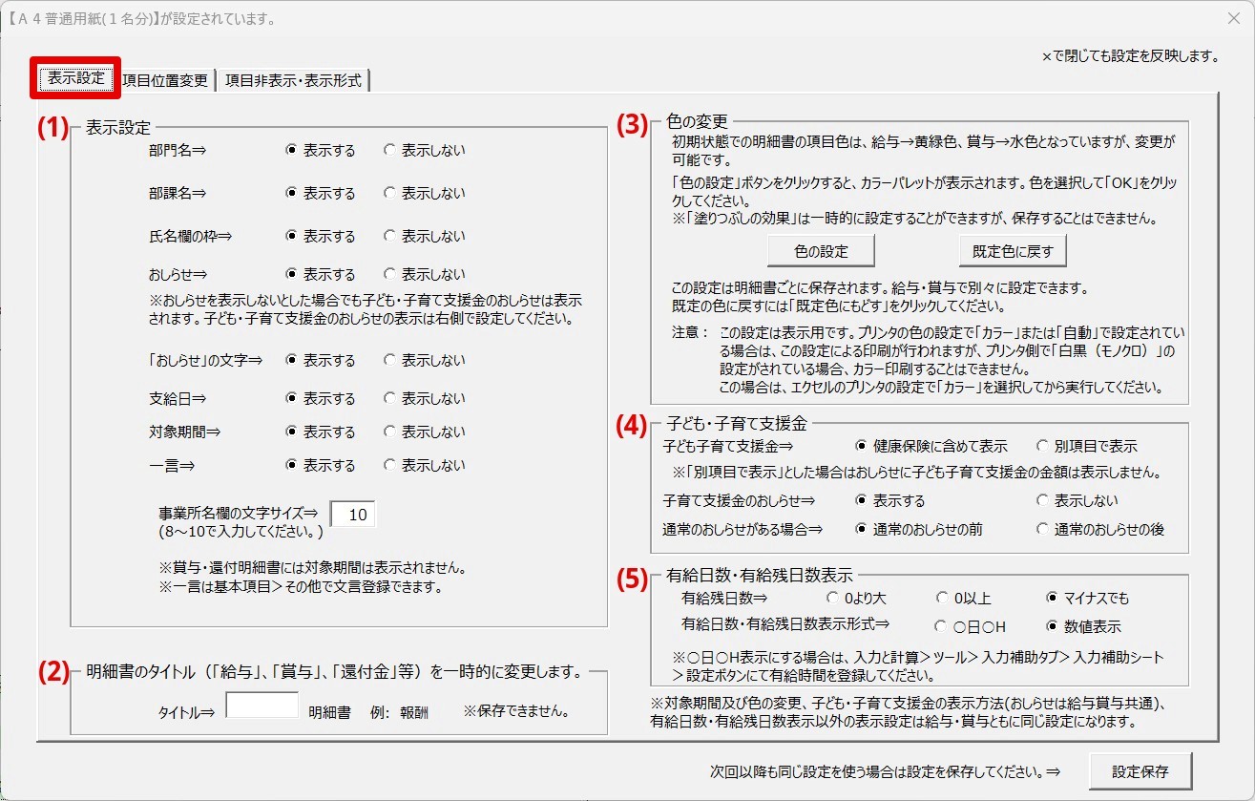Choose 別項目で表示 option

point(1087,446)
